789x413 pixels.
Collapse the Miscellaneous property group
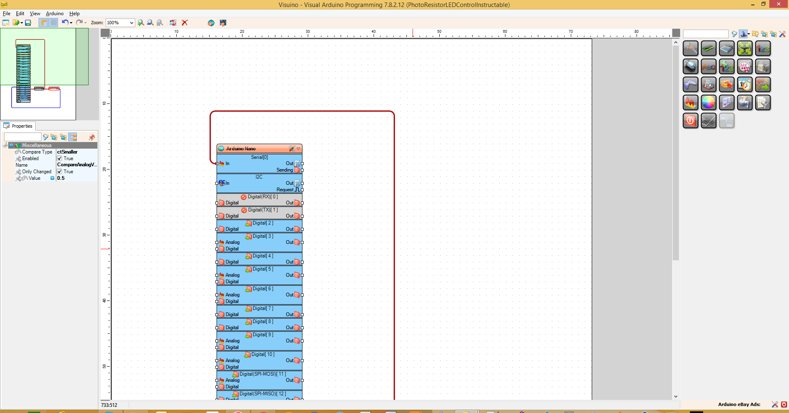click(x=11, y=145)
